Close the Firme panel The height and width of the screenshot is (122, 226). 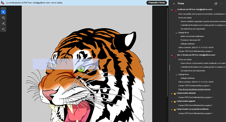coord(174,4)
